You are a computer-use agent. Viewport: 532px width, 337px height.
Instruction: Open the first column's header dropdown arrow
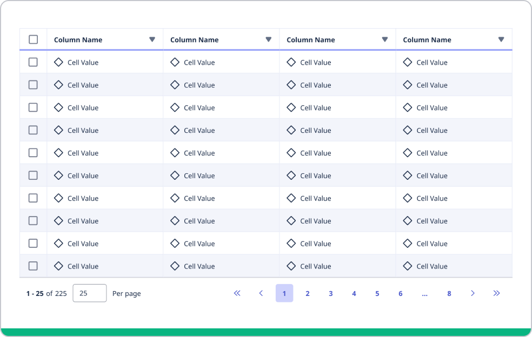pyautogui.click(x=152, y=39)
